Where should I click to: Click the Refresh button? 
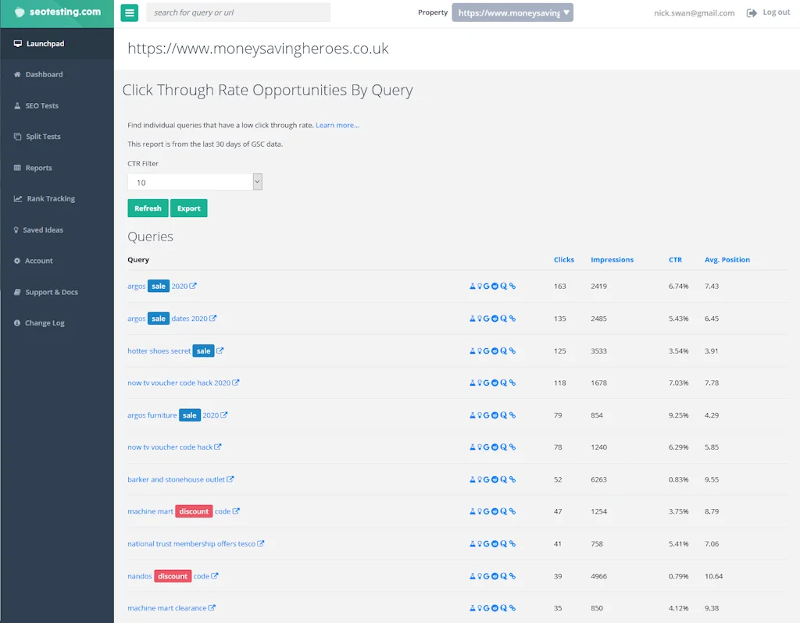tap(147, 208)
